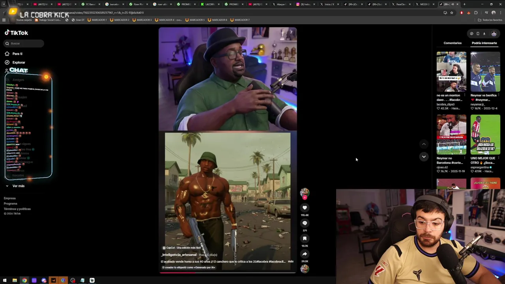This screenshot has height=284, width=505.
Task: Seek along the video progress bar
Action: coord(228,272)
